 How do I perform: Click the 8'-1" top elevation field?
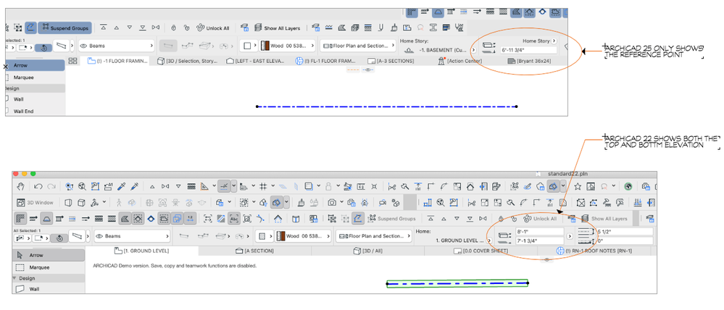tap(540, 232)
